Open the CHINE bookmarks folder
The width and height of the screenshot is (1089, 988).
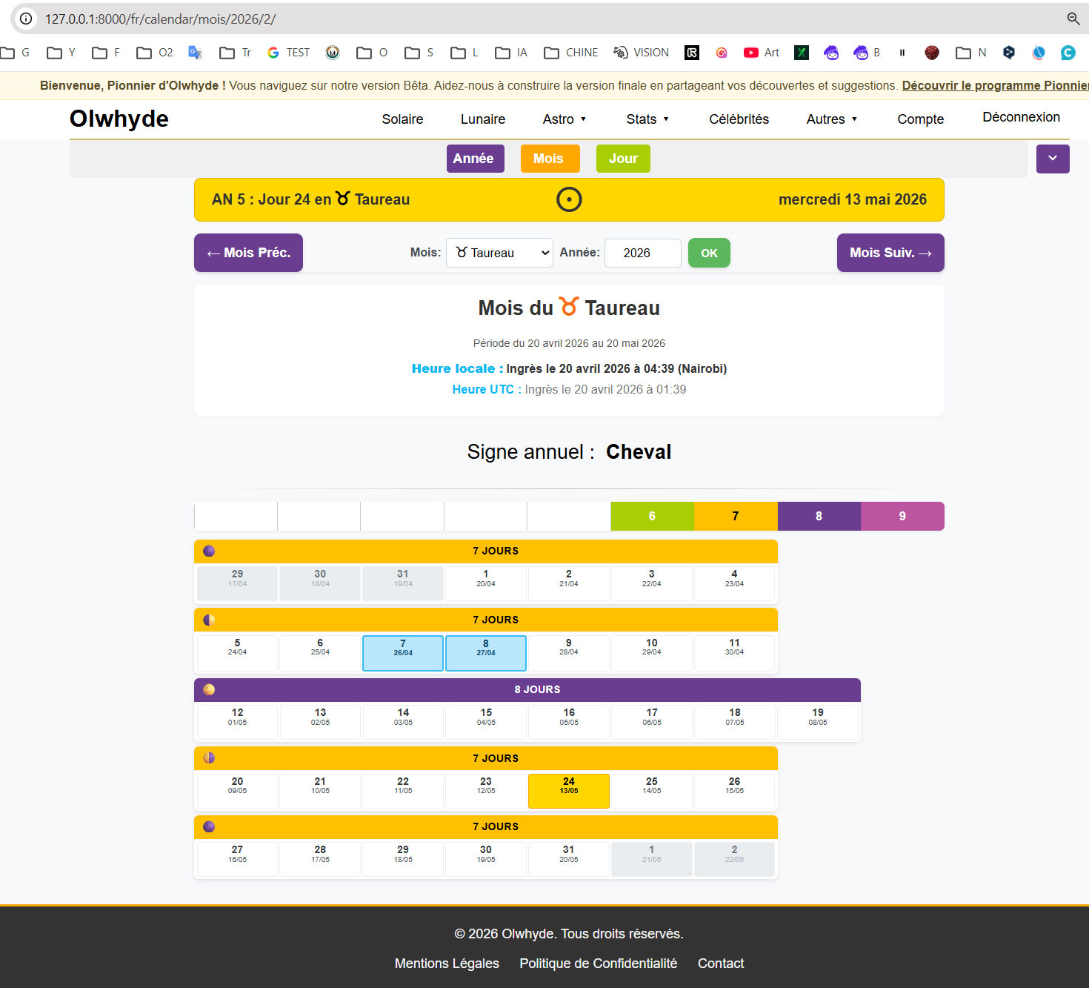pos(570,53)
